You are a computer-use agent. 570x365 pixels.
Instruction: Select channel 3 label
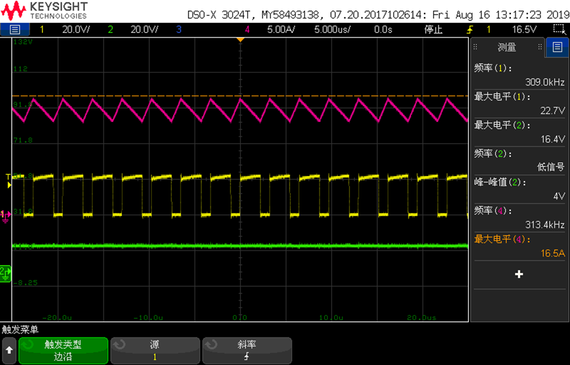click(x=179, y=30)
